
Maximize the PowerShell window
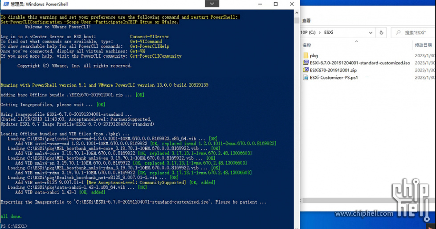[x=276, y=4]
